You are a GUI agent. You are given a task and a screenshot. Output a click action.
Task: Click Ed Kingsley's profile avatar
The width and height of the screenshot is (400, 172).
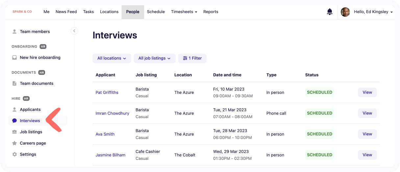pyautogui.click(x=345, y=12)
